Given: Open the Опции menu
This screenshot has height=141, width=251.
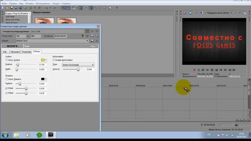Looking at the screenshot, I should [56, 4].
